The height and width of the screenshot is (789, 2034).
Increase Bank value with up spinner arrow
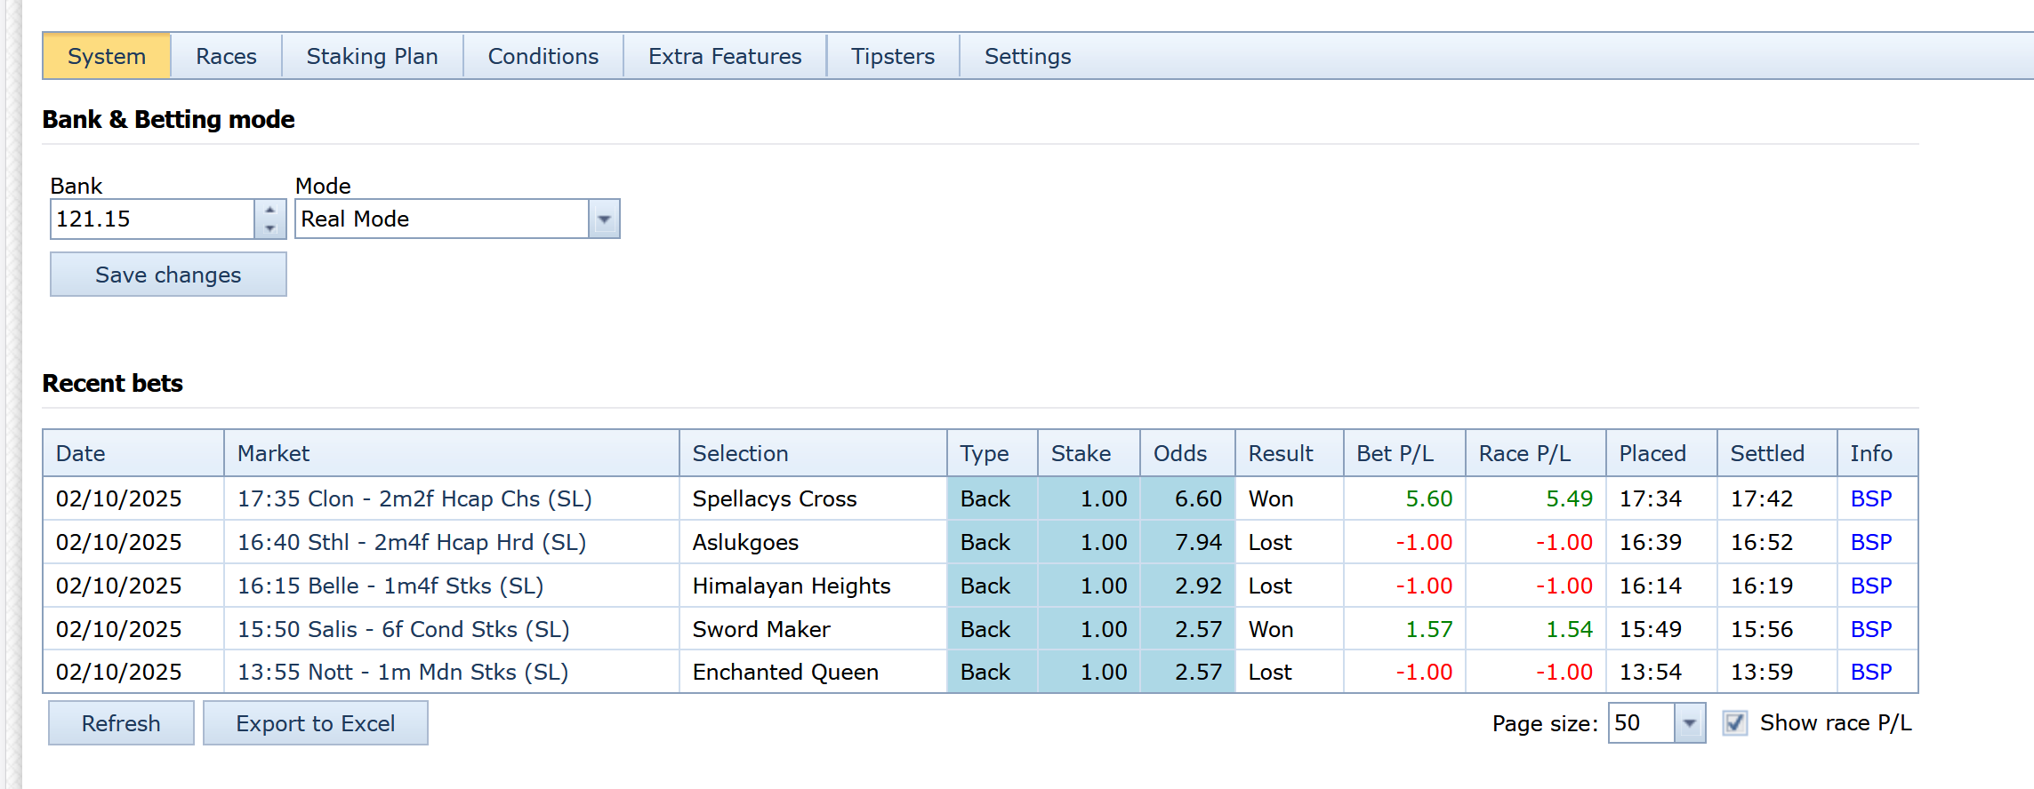(269, 210)
